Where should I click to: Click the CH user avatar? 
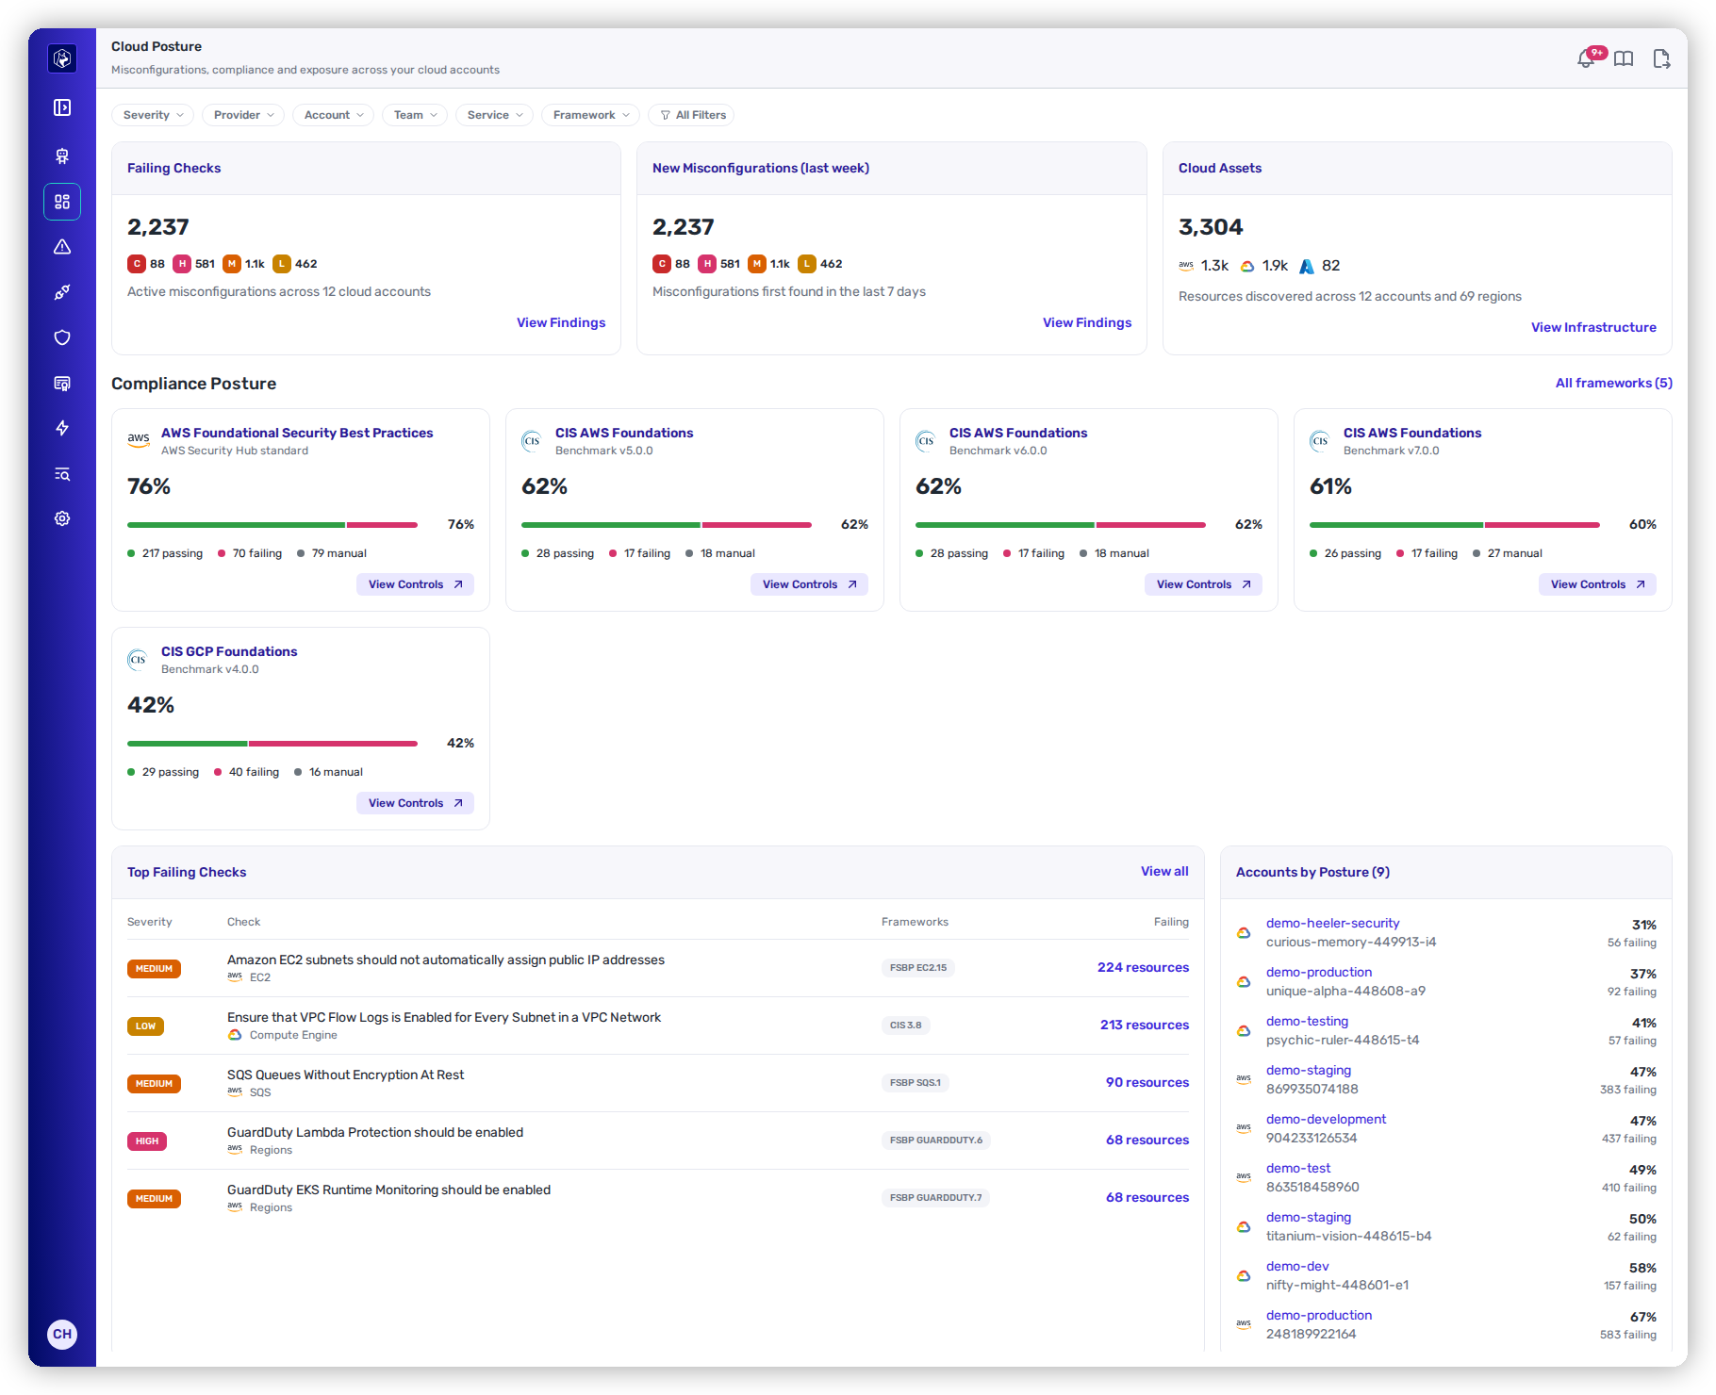click(x=62, y=1334)
